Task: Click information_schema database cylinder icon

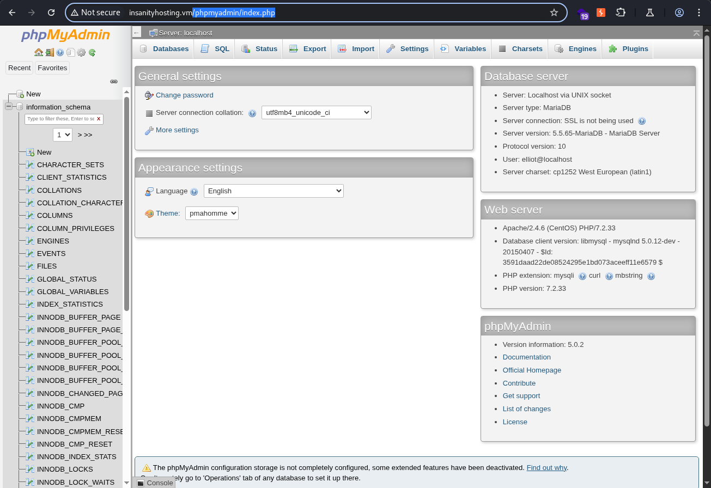Action: tap(20, 107)
